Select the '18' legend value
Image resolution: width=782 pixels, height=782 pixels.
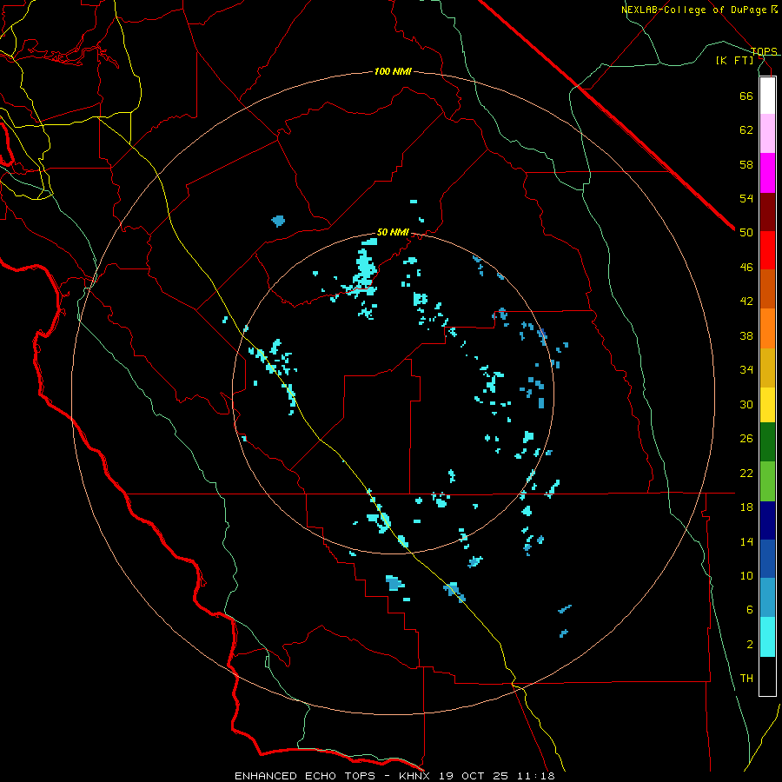[x=746, y=507]
